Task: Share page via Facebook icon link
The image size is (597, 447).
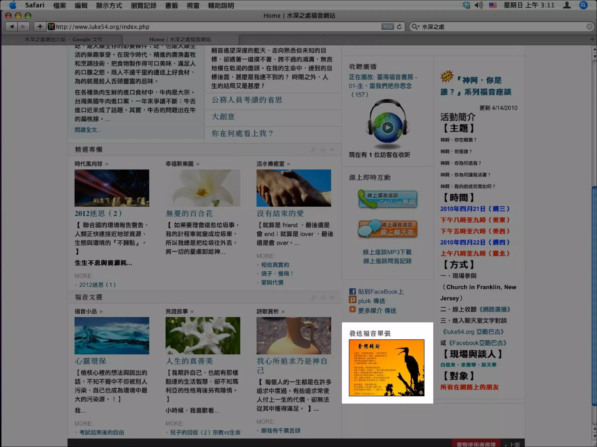Action: coord(352,291)
